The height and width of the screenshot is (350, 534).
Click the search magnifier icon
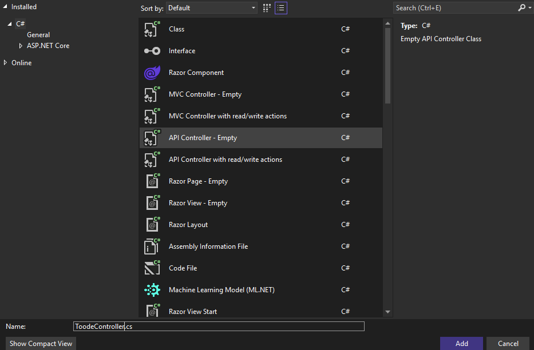521,8
